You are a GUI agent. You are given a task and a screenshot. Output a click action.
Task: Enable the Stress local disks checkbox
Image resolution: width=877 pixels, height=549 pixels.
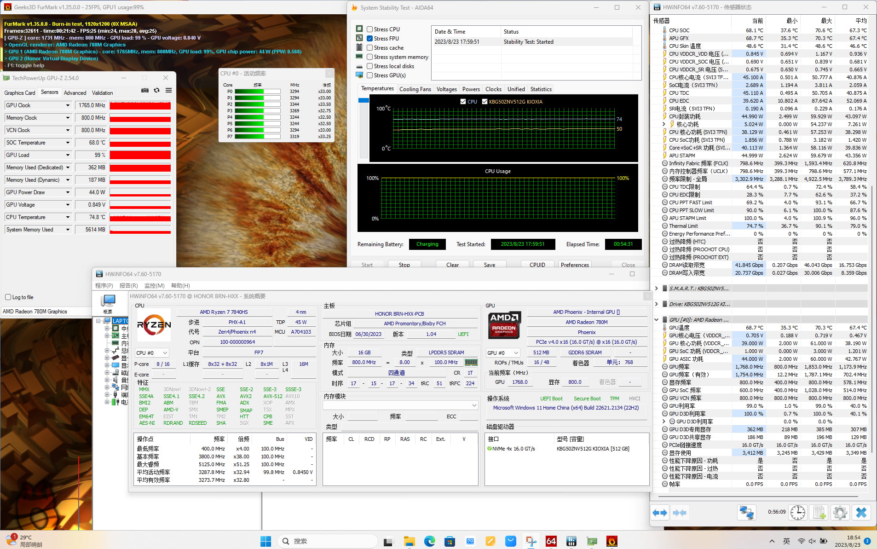point(369,66)
